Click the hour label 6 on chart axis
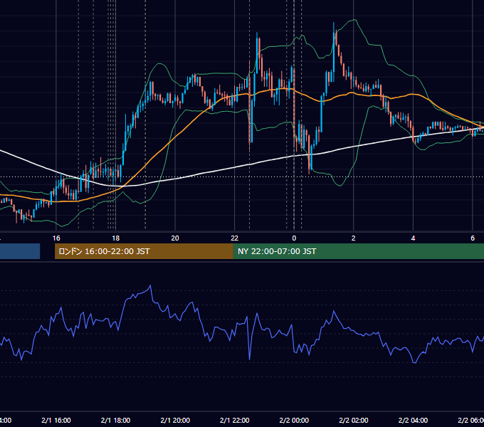484x427 pixels. (x=473, y=238)
